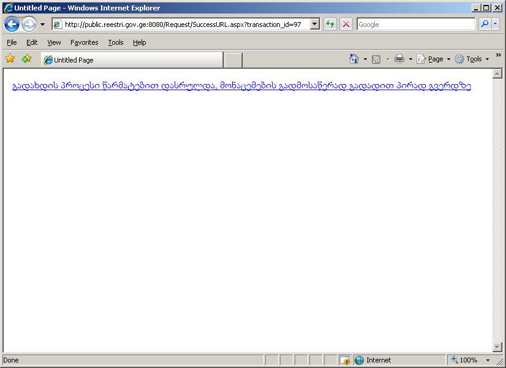Click the Add to Favorites icon
The height and width of the screenshot is (368, 506).
point(26,59)
